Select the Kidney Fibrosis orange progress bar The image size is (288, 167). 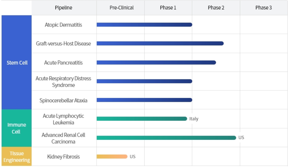point(112,157)
